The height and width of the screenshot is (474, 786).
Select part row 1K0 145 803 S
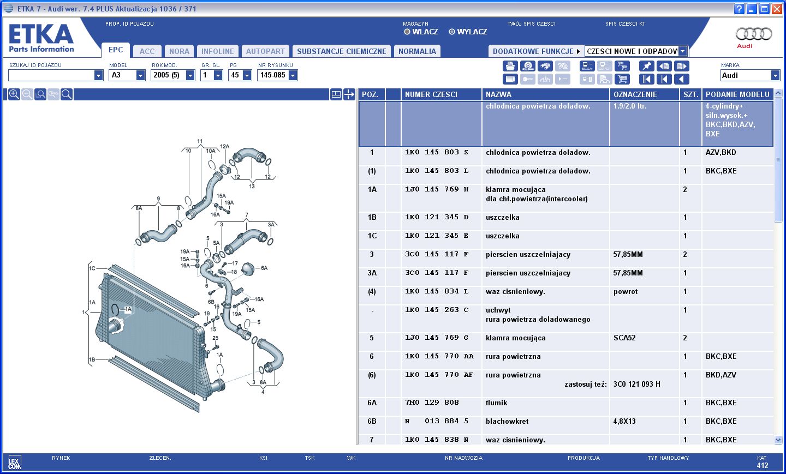tap(566, 157)
